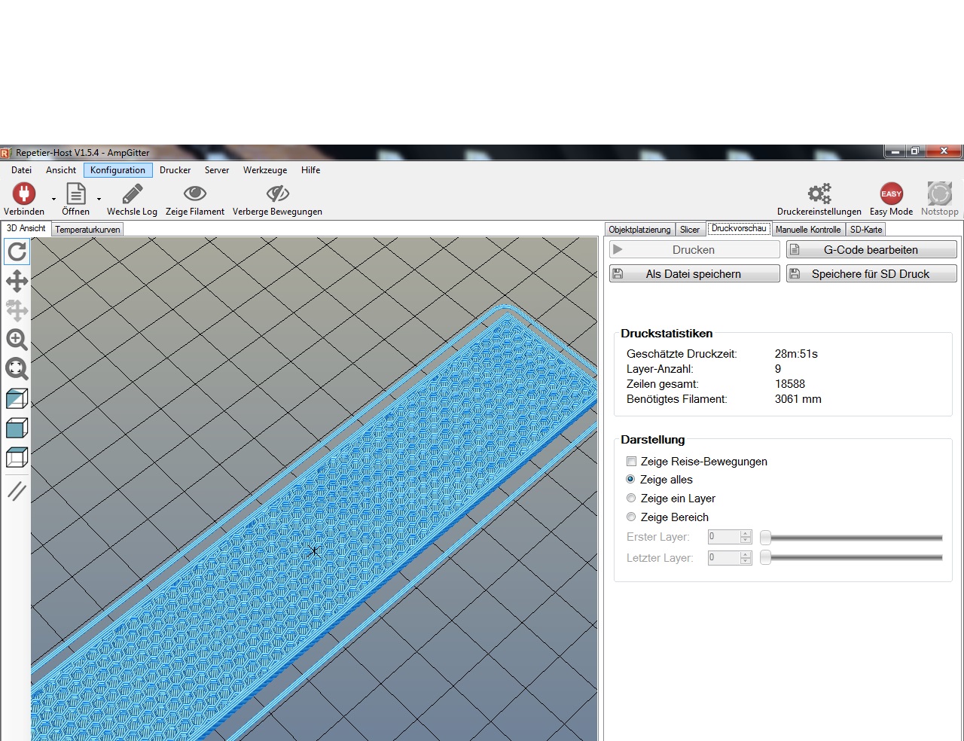Increase the Erster Layer spinner value
964x741 pixels.
click(x=746, y=534)
